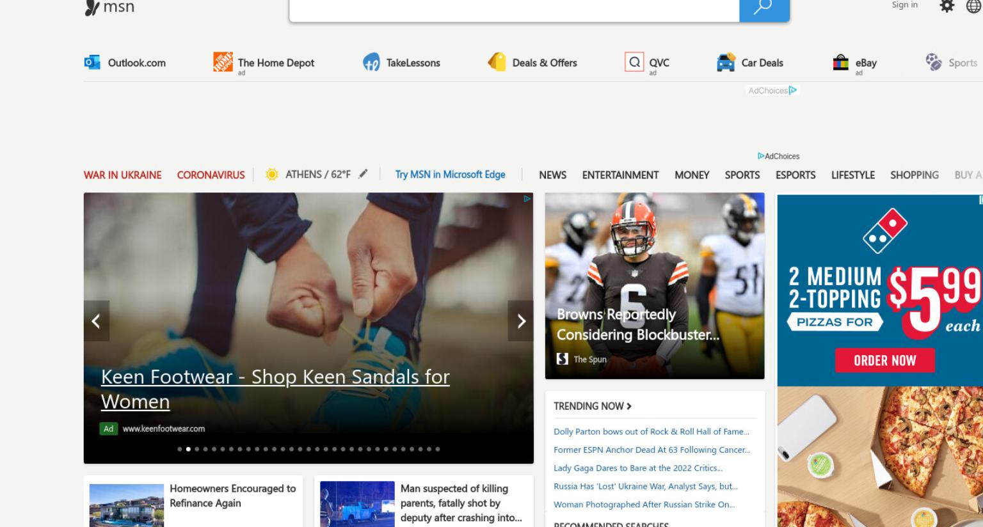
Task: Click the blue search magnifier button
Action: [x=764, y=10]
